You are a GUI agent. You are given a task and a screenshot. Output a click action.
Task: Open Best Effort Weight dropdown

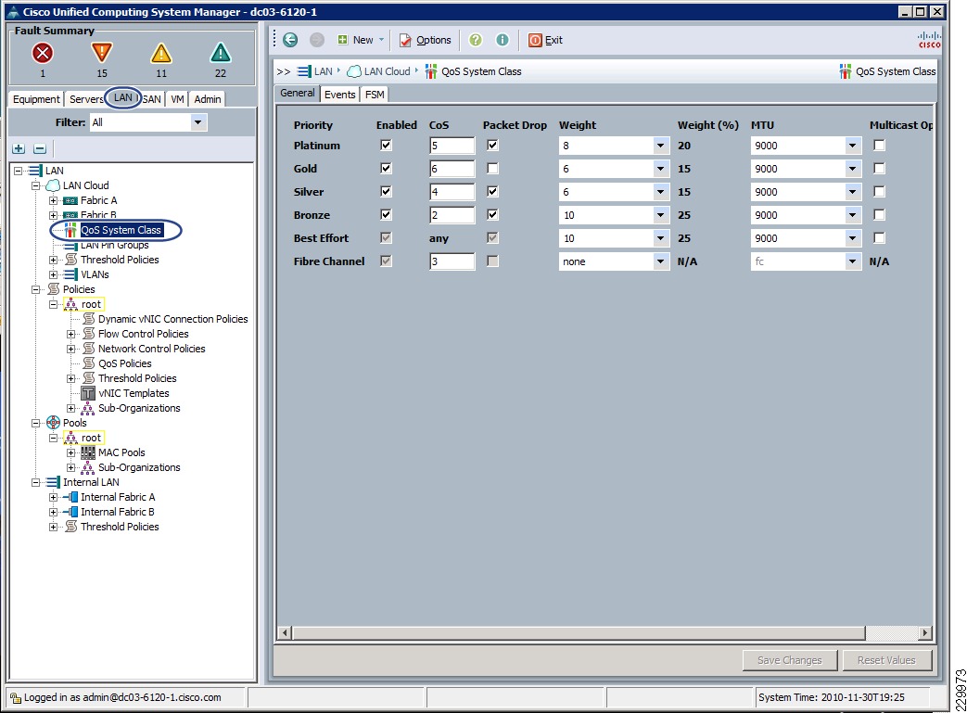point(660,238)
